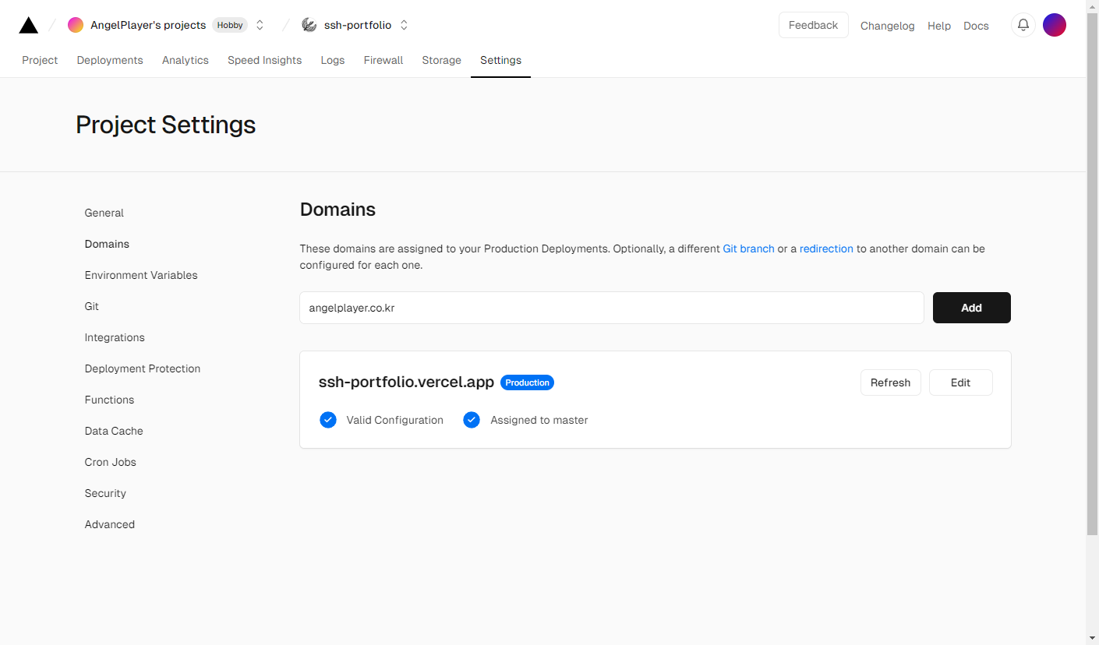Open Integrations settings
The image size is (1099, 645).
[115, 337]
